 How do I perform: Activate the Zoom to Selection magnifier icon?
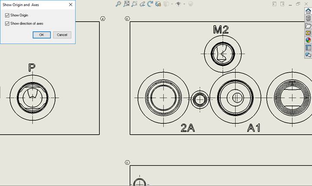(135, 4)
